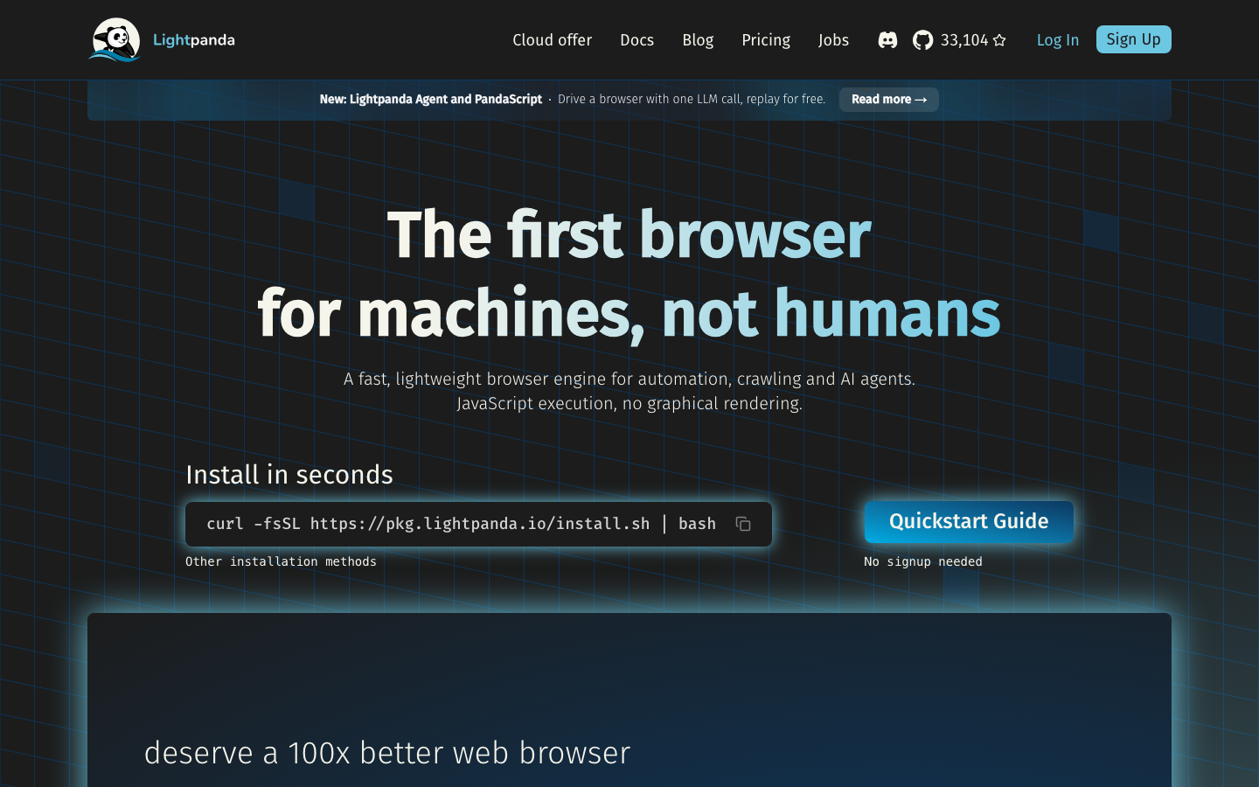1259x787 pixels.
Task: Go to the Docs page
Action: pyautogui.click(x=636, y=40)
